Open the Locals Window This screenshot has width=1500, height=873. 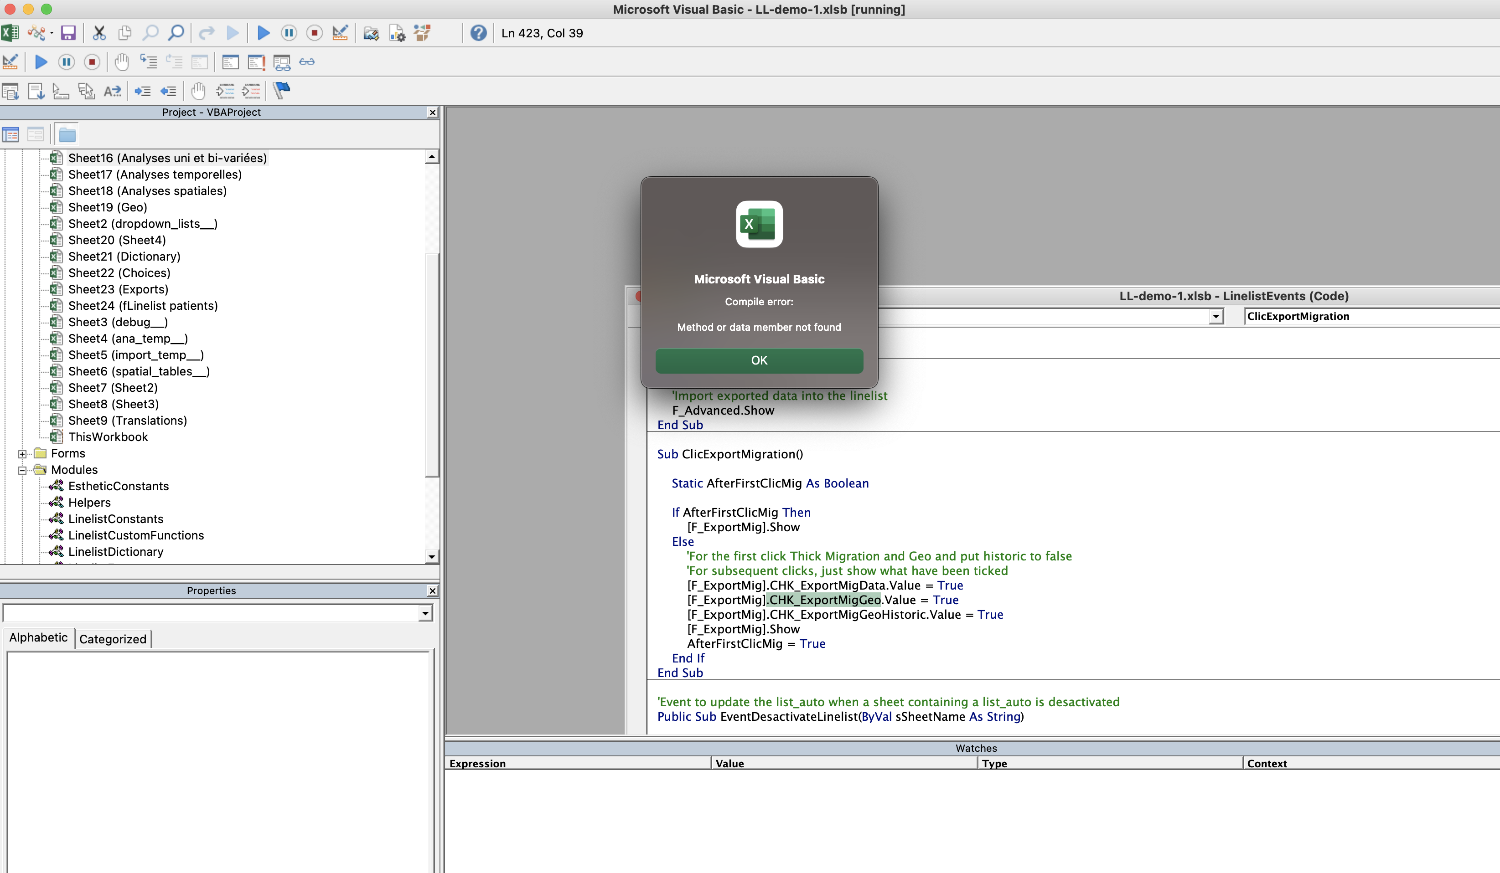click(229, 62)
